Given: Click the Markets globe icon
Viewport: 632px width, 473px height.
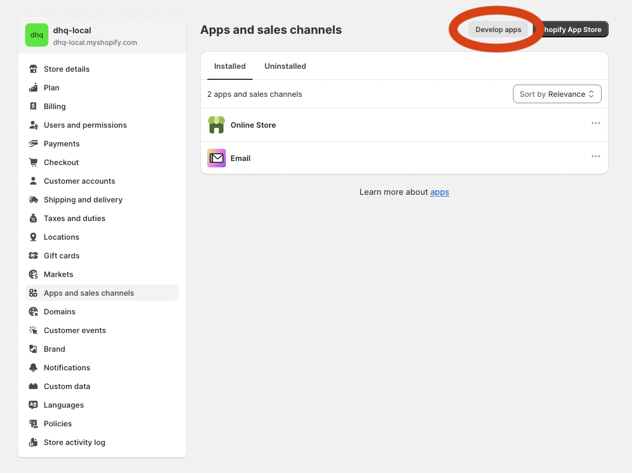Looking at the screenshot, I should pyautogui.click(x=33, y=274).
